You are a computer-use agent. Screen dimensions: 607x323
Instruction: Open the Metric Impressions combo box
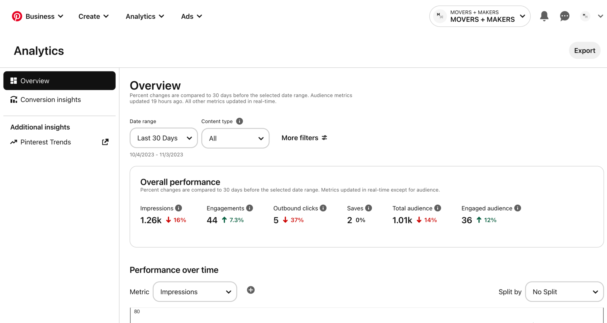[x=194, y=292]
